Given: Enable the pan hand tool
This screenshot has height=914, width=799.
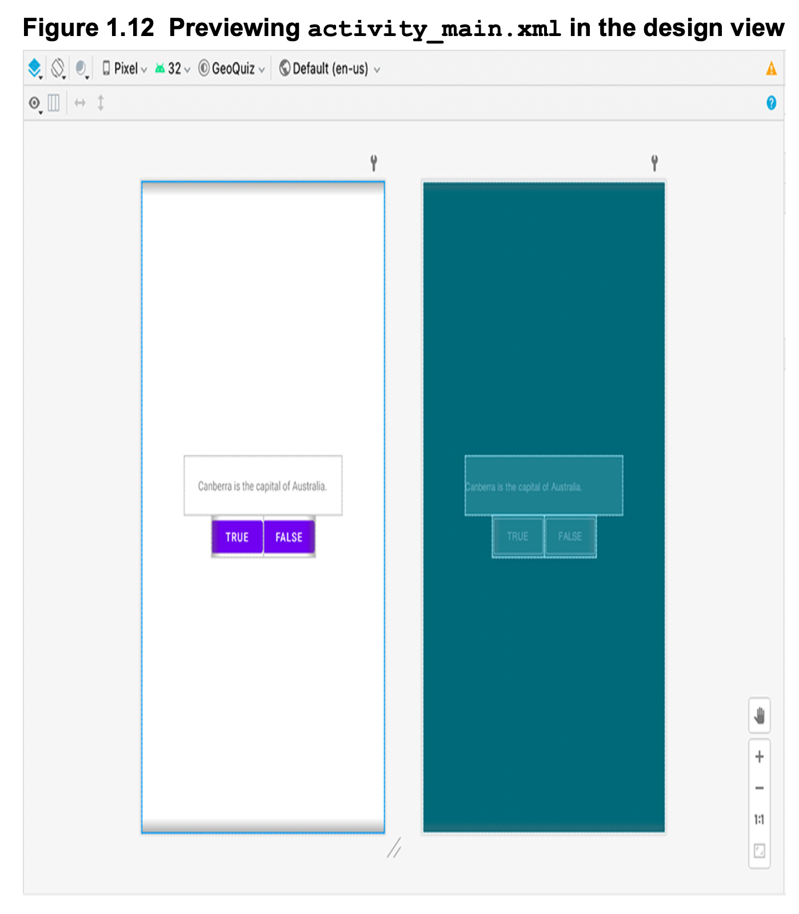Looking at the screenshot, I should tap(760, 715).
